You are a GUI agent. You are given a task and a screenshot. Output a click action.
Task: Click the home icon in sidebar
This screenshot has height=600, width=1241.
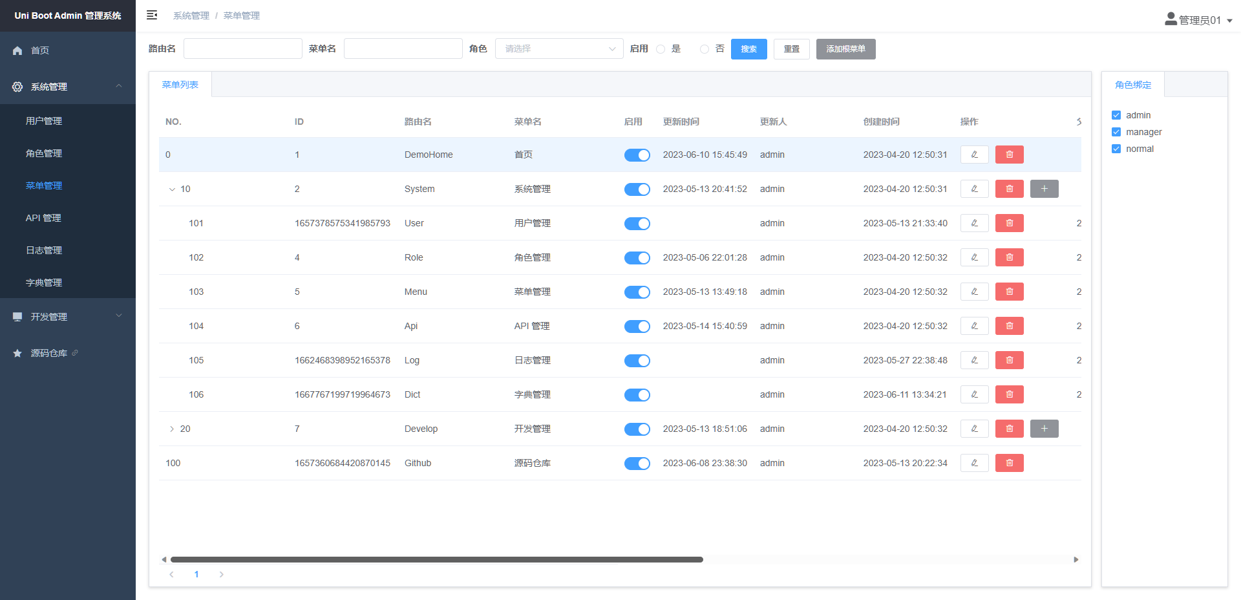click(17, 50)
